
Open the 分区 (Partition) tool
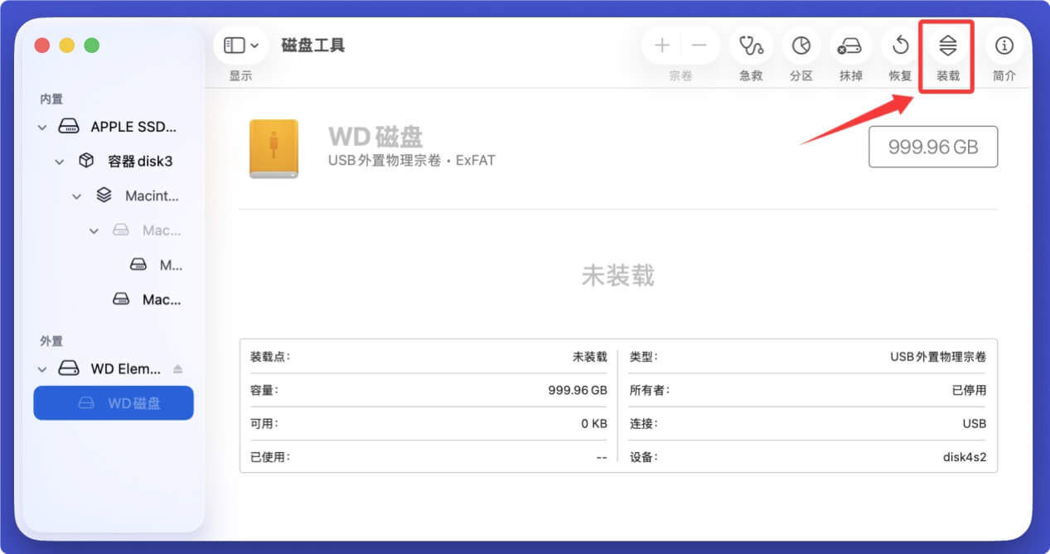click(801, 46)
